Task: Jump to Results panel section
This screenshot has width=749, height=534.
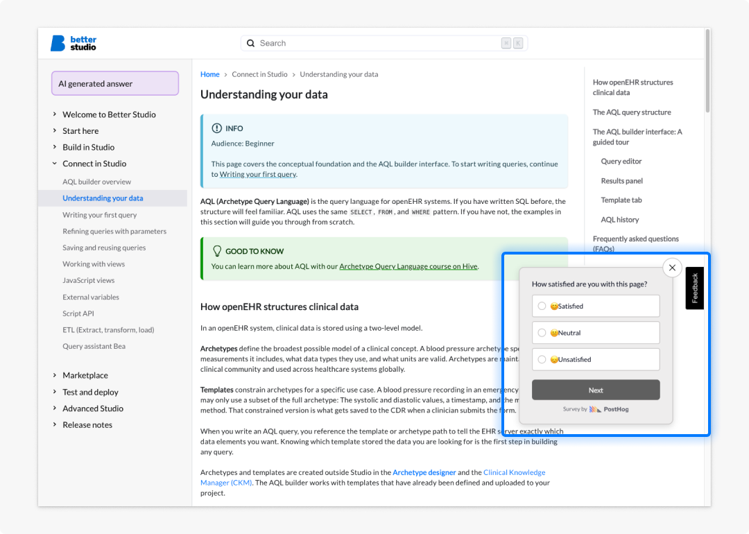Action: (x=621, y=181)
